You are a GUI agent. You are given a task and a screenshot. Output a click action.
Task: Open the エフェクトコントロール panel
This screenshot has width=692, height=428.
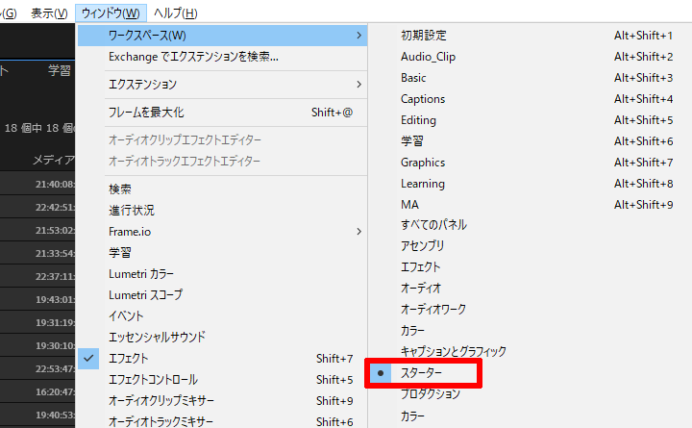coord(154,379)
